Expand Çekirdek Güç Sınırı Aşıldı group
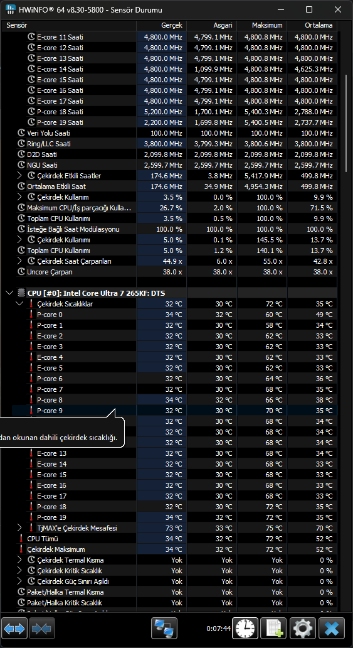 click(x=19, y=581)
